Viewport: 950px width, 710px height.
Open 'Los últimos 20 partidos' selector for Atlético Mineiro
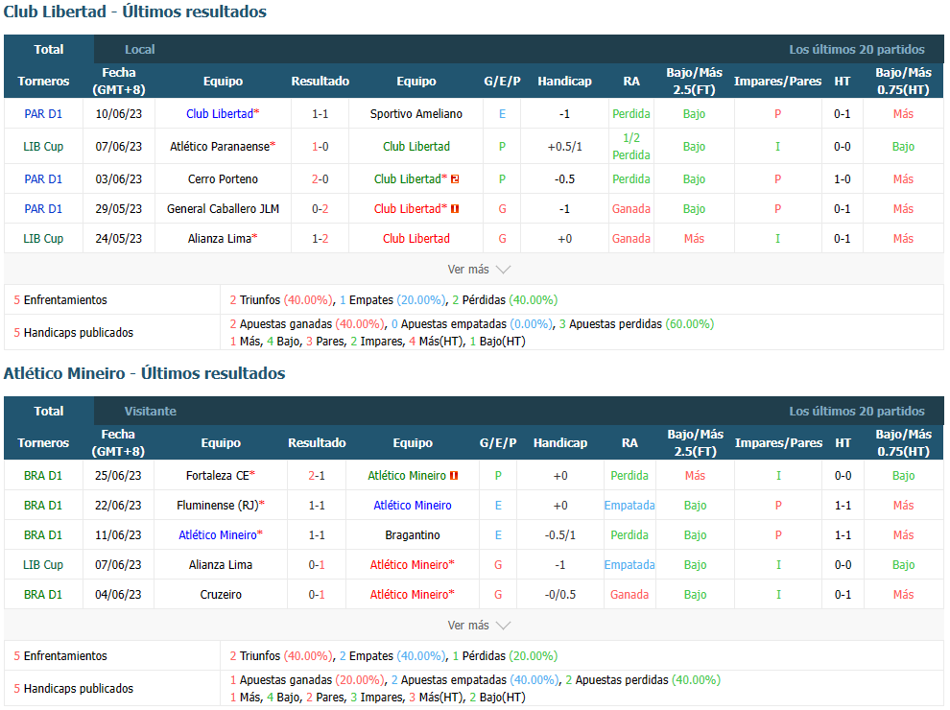pyautogui.click(x=857, y=412)
